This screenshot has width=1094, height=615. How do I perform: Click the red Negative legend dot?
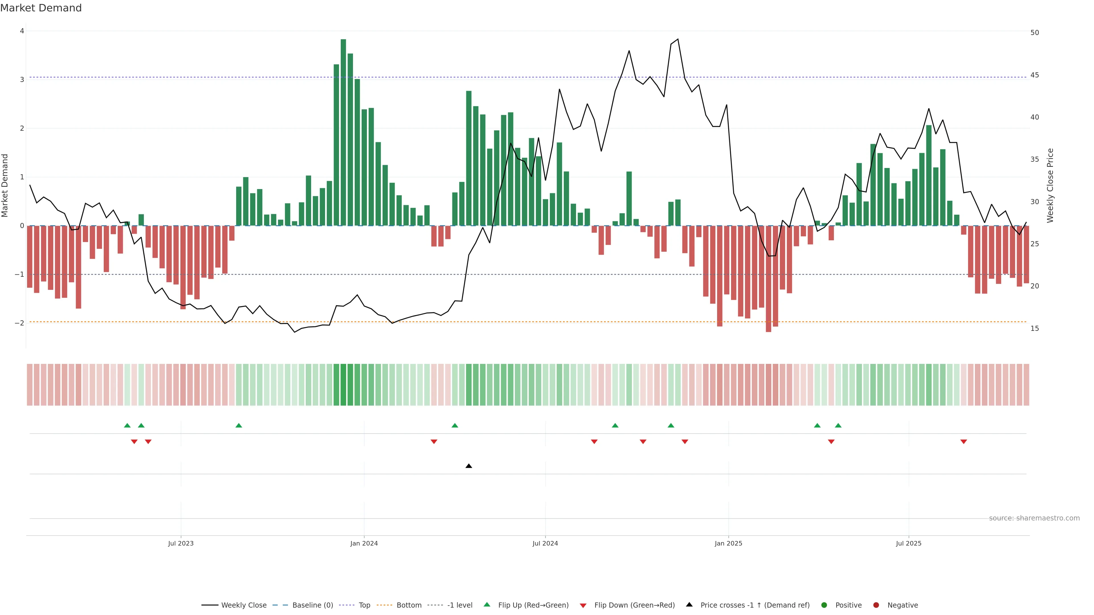pos(876,605)
